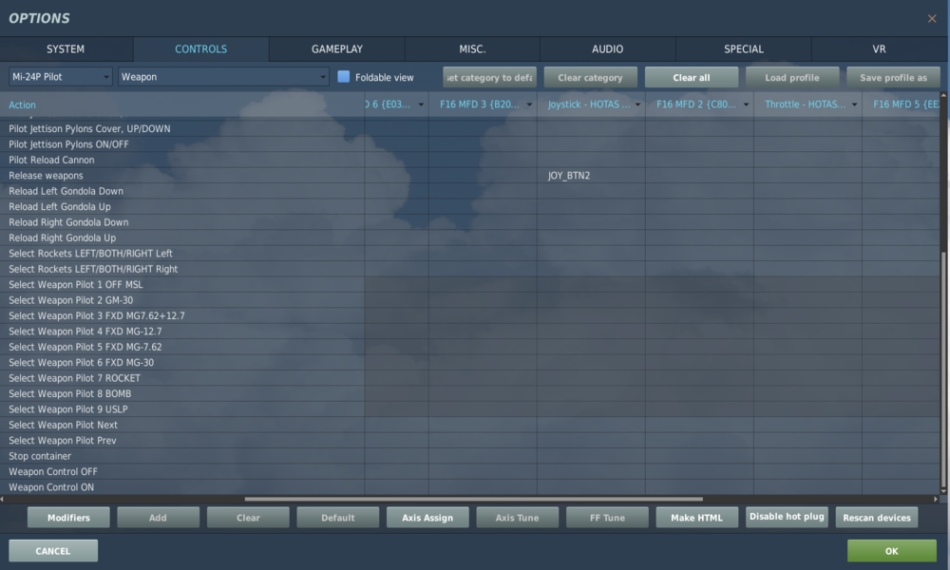
Task: Open the VR tab
Action: click(879, 49)
